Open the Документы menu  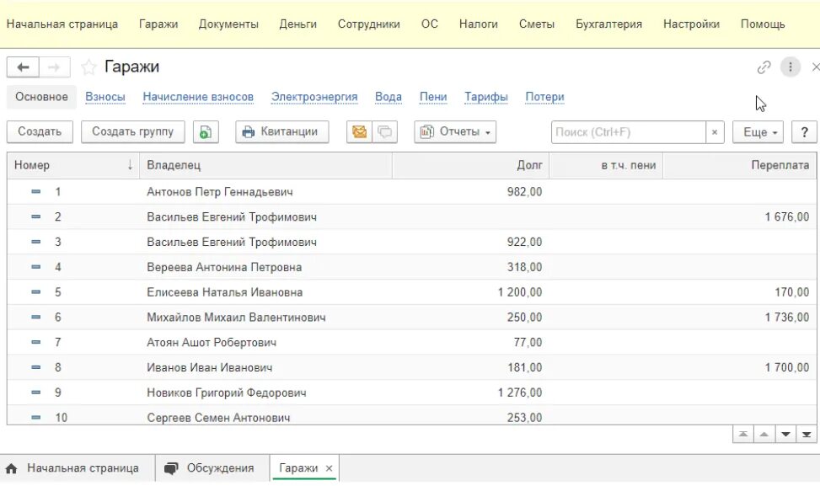pos(228,24)
